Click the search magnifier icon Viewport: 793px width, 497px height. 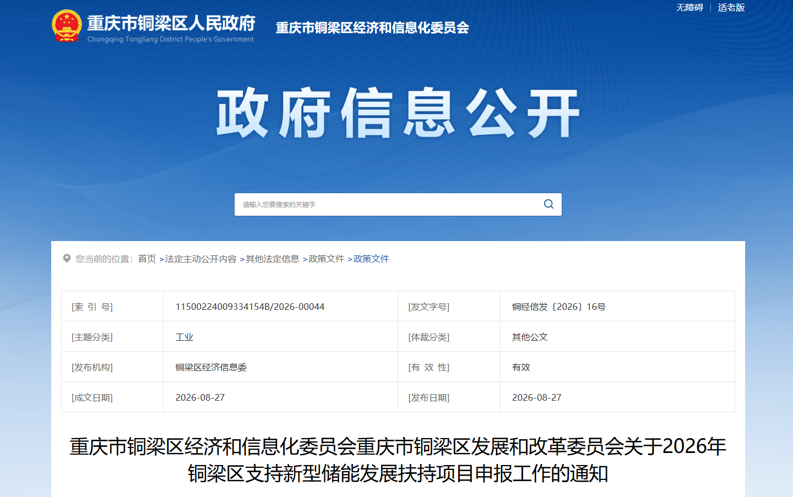point(548,204)
